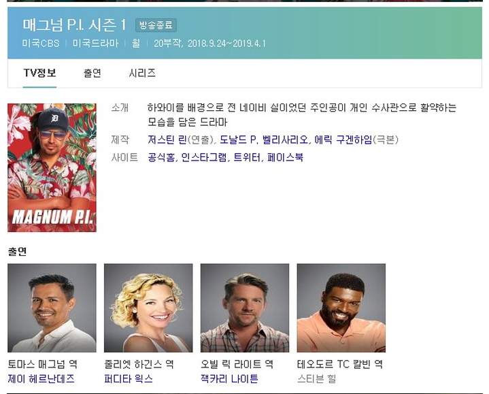Open actor 잭카리 나이튼 link
The height and width of the screenshot is (394, 489).
click(229, 379)
